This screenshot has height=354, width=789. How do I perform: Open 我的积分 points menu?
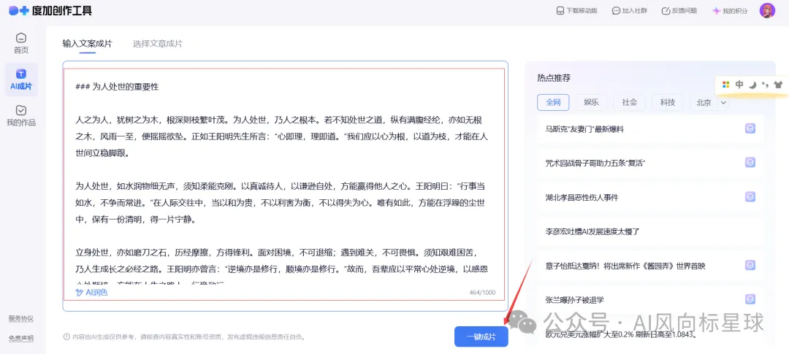(x=730, y=11)
